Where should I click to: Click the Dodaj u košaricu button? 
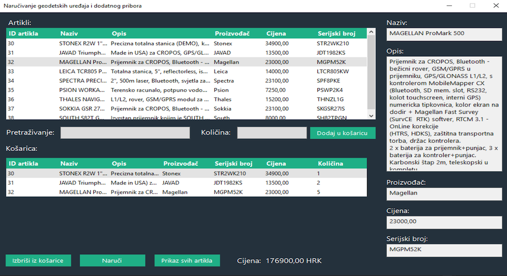coord(342,133)
